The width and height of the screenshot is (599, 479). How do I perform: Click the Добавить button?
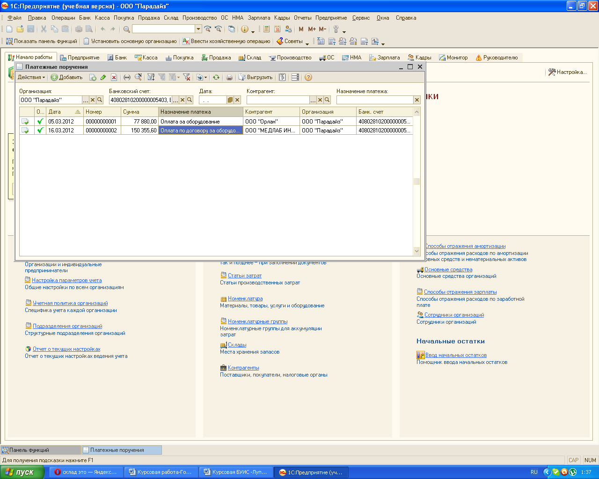[x=66, y=78]
